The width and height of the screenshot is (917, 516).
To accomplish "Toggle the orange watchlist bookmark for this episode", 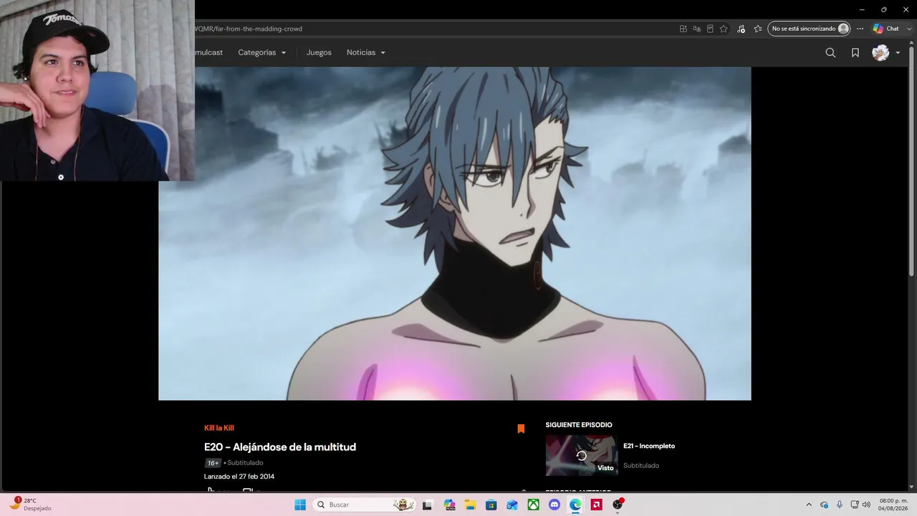I will coord(521,429).
